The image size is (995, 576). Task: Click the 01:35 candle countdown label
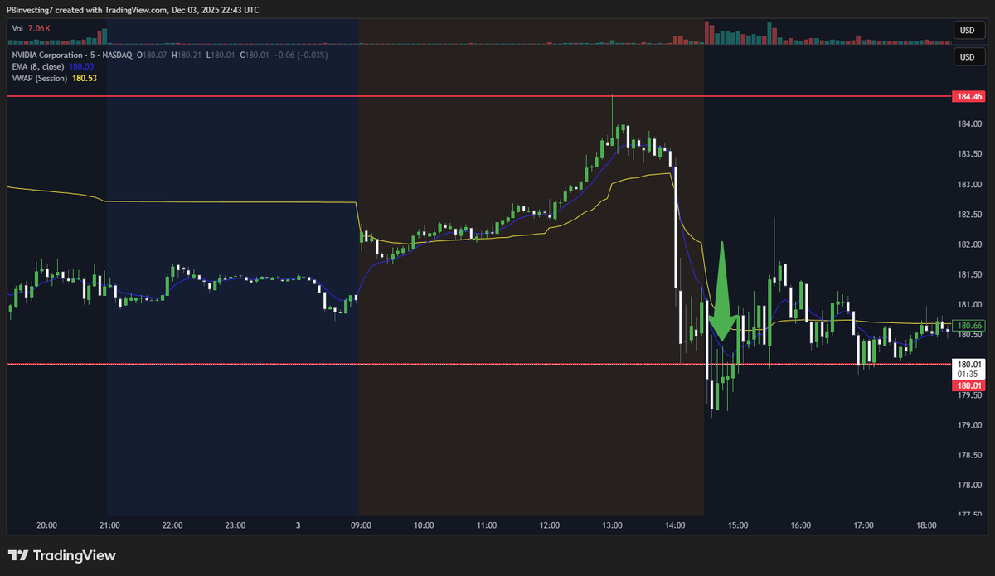(x=968, y=375)
